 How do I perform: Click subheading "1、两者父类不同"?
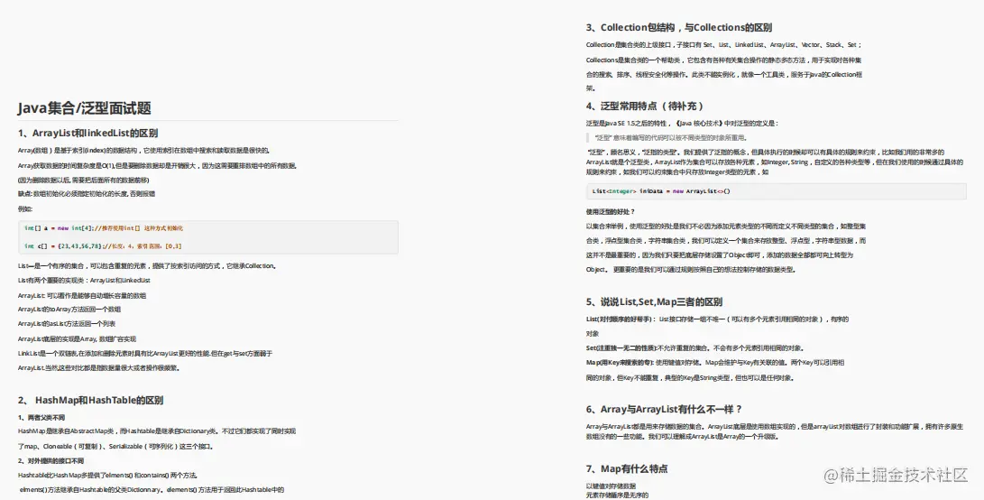coord(41,417)
